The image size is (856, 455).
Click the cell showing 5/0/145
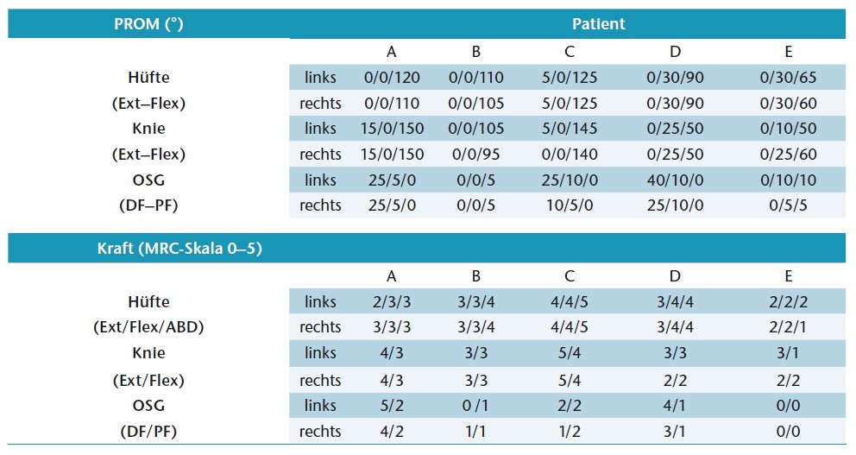(569, 129)
